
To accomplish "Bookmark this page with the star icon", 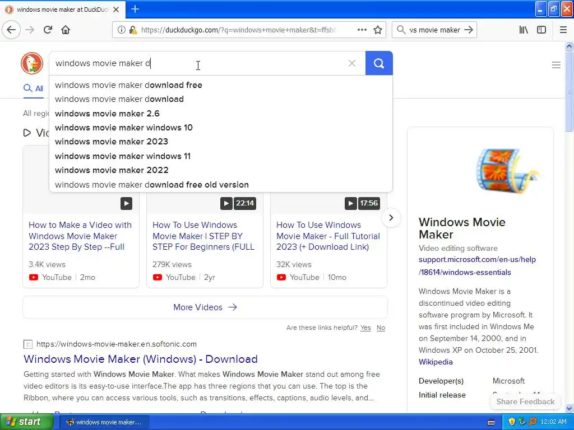I will pyautogui.click(x=378, y=30).
